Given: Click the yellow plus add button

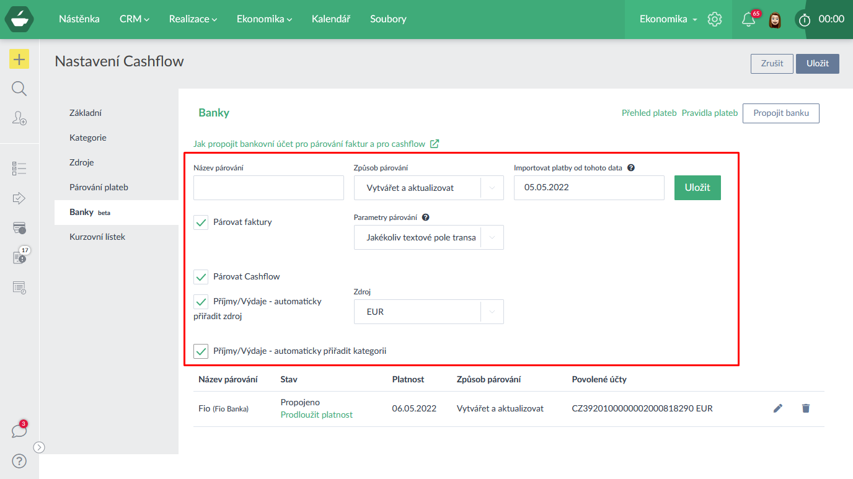Looking at the screenshot, I should tap(19, 59).
